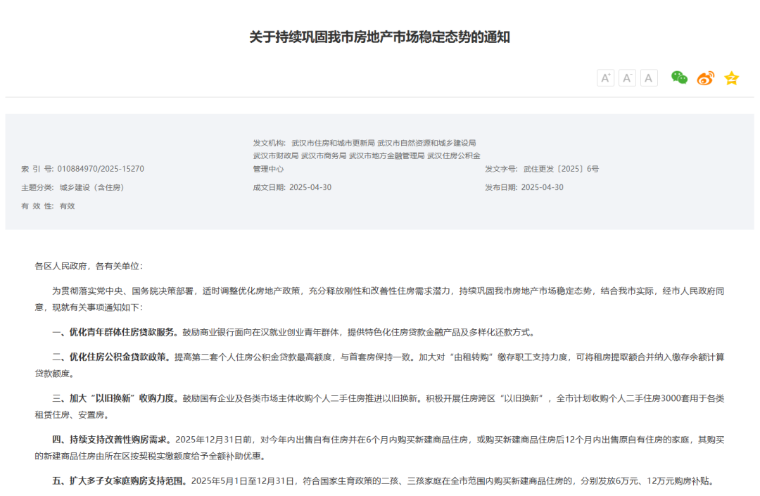The width and height of the screenshot is (760, 496).
Task: Click index number 010884970/2025-15270
Action: point(100,169)
